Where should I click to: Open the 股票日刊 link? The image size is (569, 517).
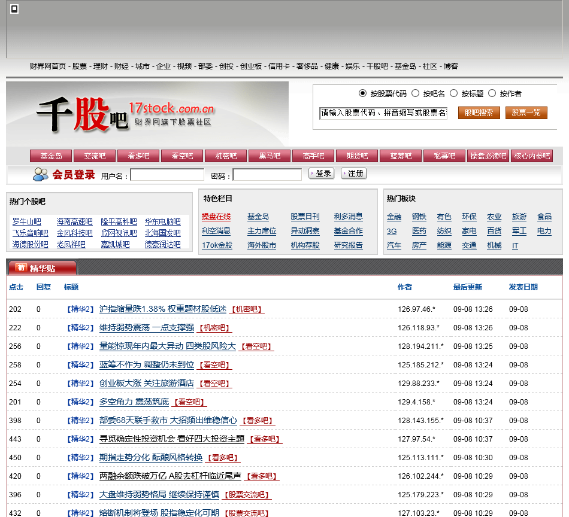pyautogui.click(x=305, y=217)
